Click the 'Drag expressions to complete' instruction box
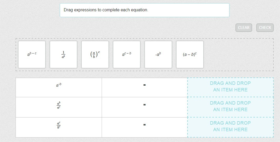 click(x=144, y=10)
